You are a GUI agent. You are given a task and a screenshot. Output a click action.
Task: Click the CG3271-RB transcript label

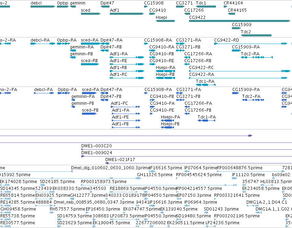(188, 47)
